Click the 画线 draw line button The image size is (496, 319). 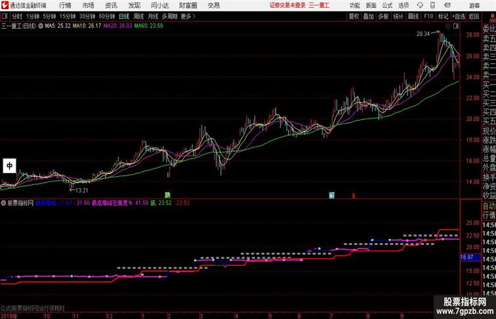[x=413, y=16]
